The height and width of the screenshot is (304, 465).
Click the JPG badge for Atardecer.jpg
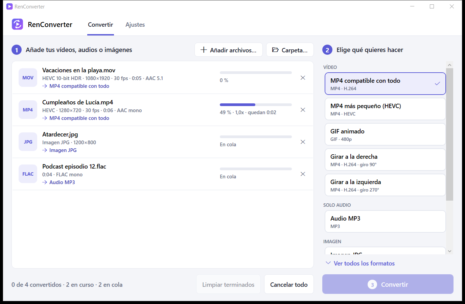click(x=28, y=142)
